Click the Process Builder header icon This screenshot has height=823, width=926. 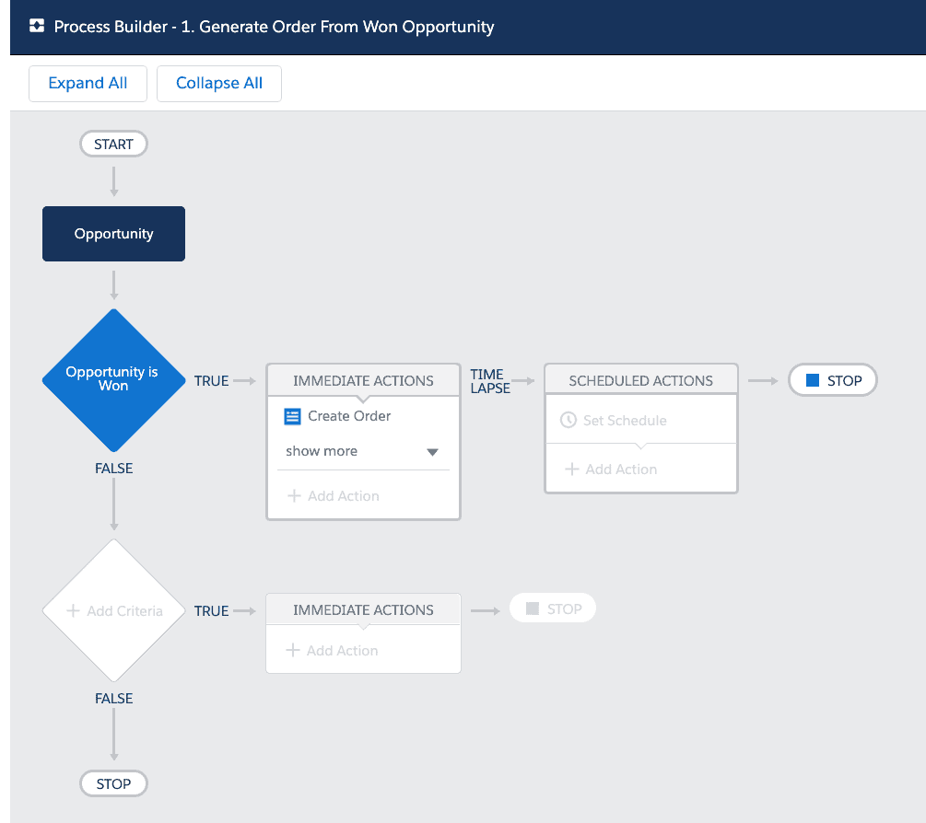pyautogui.click(x=37, y=26)
